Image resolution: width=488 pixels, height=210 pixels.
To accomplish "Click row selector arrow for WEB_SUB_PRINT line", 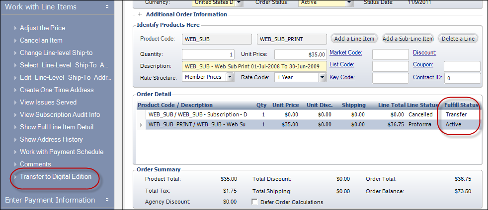I will pyautogui.click(x=141, y=125).
